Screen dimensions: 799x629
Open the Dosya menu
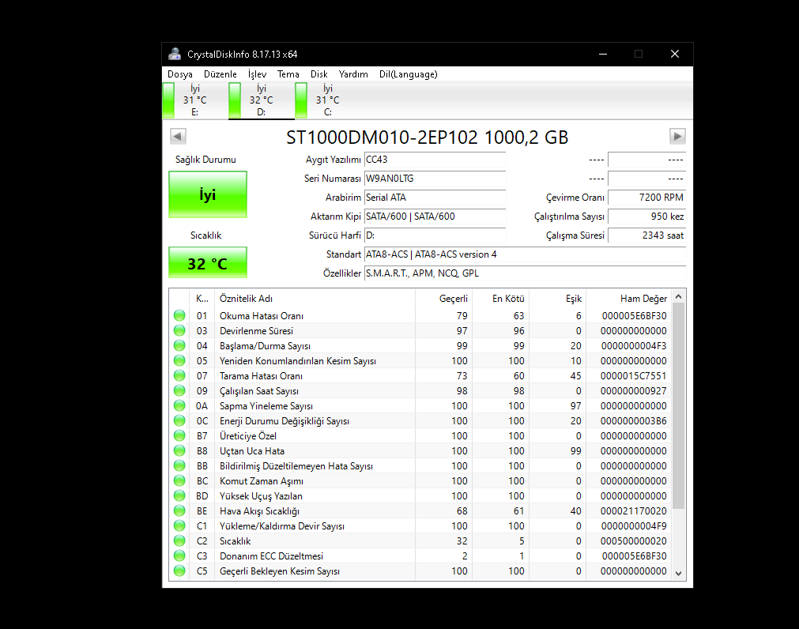(x=180, y=74)
